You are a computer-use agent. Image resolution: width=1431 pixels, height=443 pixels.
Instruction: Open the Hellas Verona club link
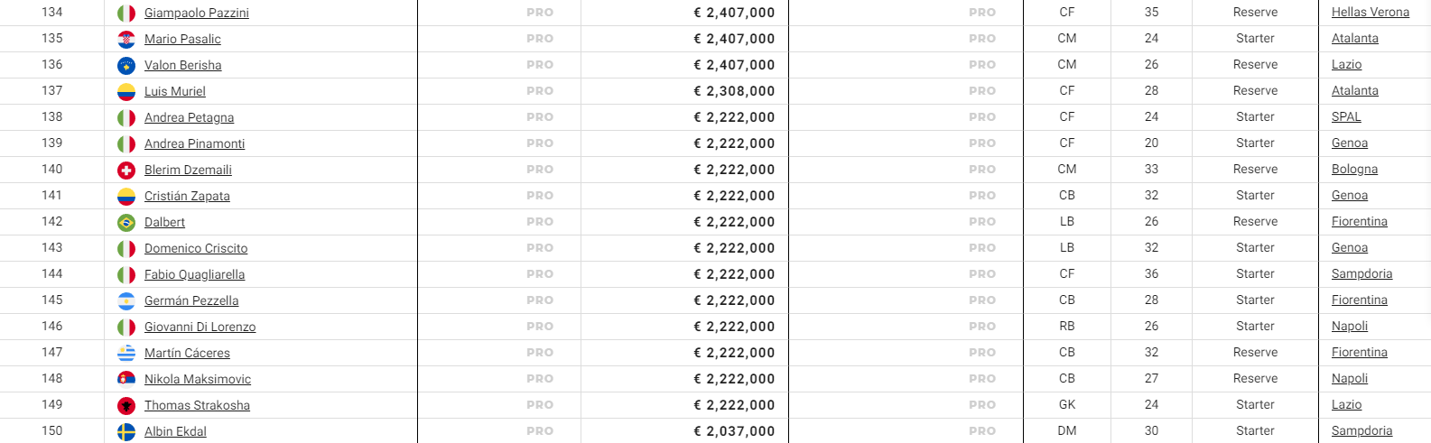1370,12
